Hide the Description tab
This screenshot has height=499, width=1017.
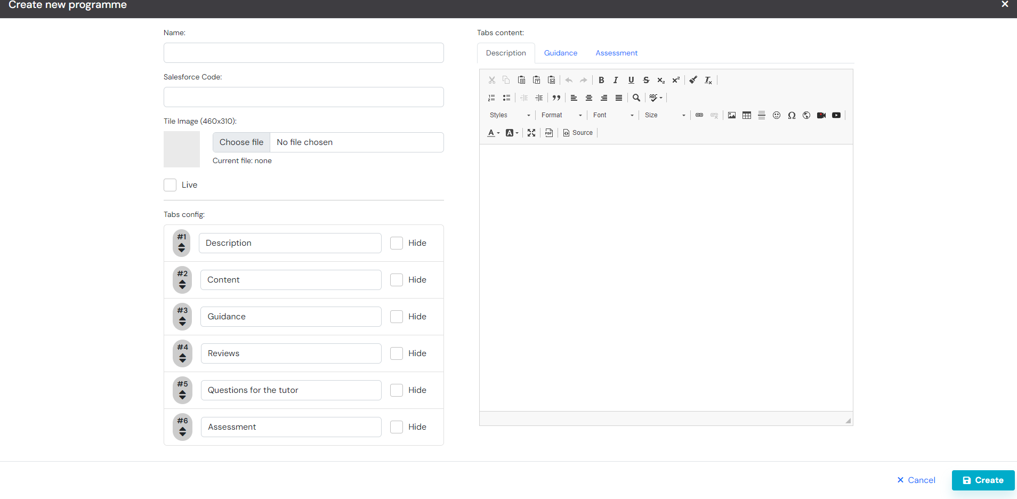pyautogui.click(x=397, y=243)
